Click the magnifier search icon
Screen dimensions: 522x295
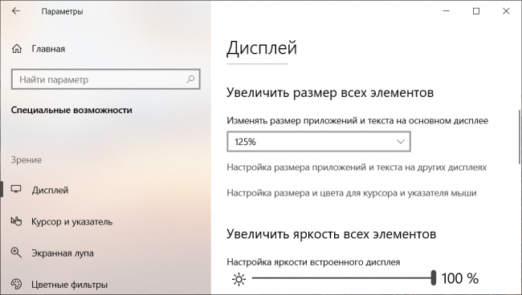(190, 79)
